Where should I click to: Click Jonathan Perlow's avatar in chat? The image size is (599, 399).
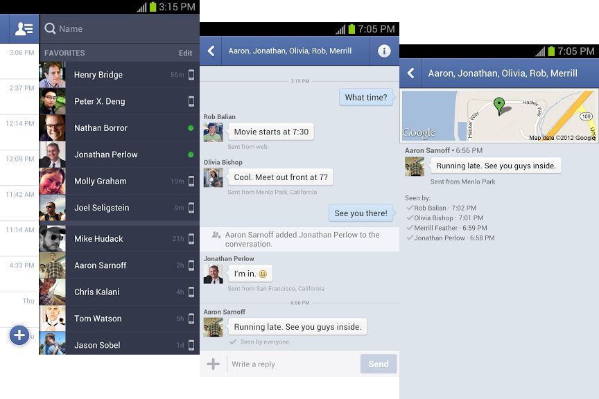(x=213, y=274)
